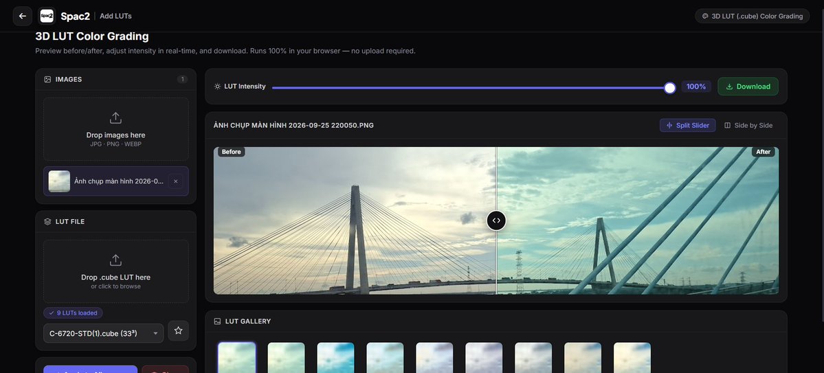The width and height of the screenshot is (824, 373).
Task: Click the Download button
Action: (x=748, y=87)
